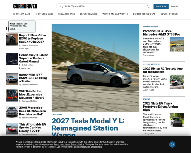Click the Slate EV truck thumbnail
Viewport: 191px width, 153px height.
click(177, 120)
